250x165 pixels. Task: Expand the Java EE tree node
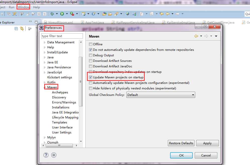tap(44, 62)
